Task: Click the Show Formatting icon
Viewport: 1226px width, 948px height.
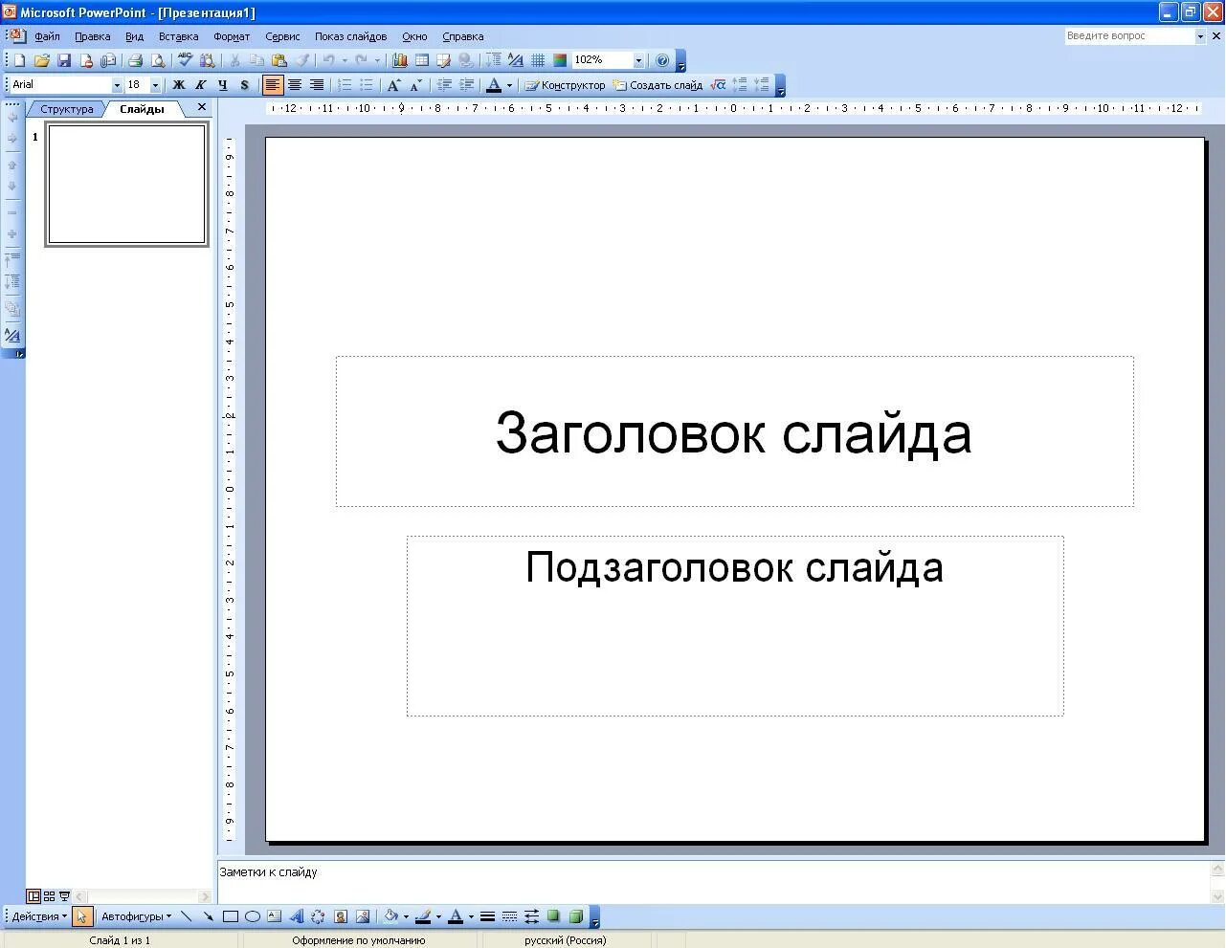Action: (x=516, y=60)
